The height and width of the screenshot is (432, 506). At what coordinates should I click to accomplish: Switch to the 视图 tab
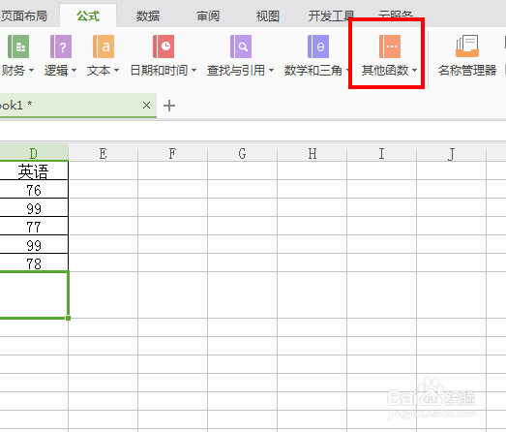coord(268,15)
